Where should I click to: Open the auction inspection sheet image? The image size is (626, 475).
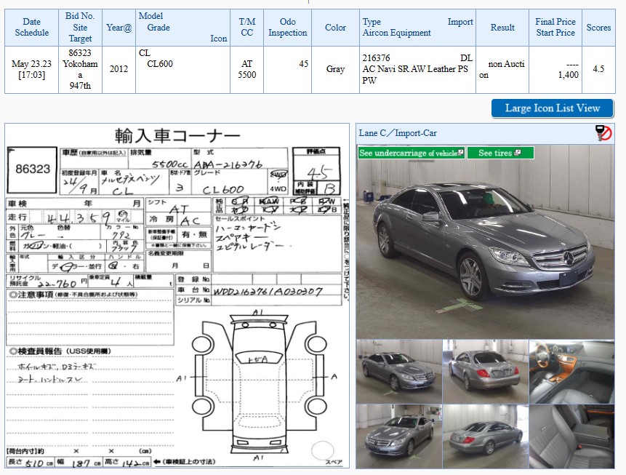click(177, 295)
